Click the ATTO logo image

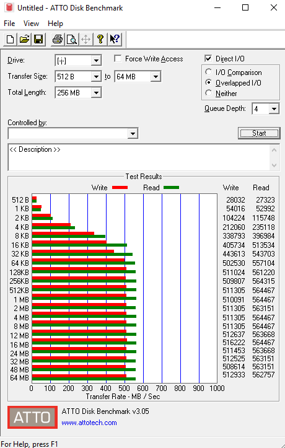tap(32, 417)
